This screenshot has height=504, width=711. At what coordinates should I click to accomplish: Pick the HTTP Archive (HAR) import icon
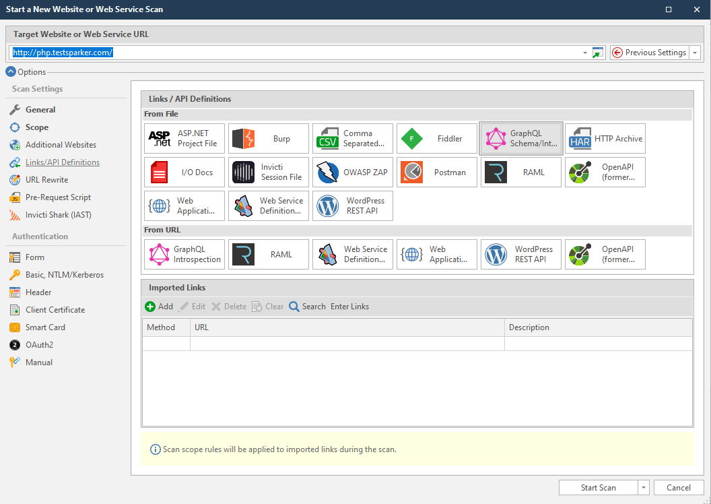(605, 138)
